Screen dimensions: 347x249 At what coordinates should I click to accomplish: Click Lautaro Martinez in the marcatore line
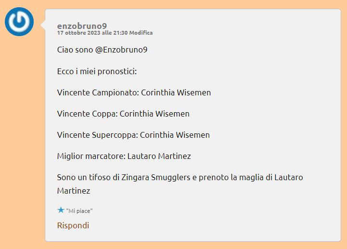coord(159,156)
